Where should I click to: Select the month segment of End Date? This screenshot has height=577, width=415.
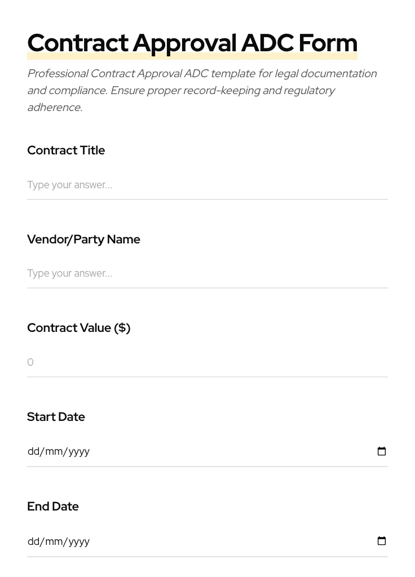(54, 542)
